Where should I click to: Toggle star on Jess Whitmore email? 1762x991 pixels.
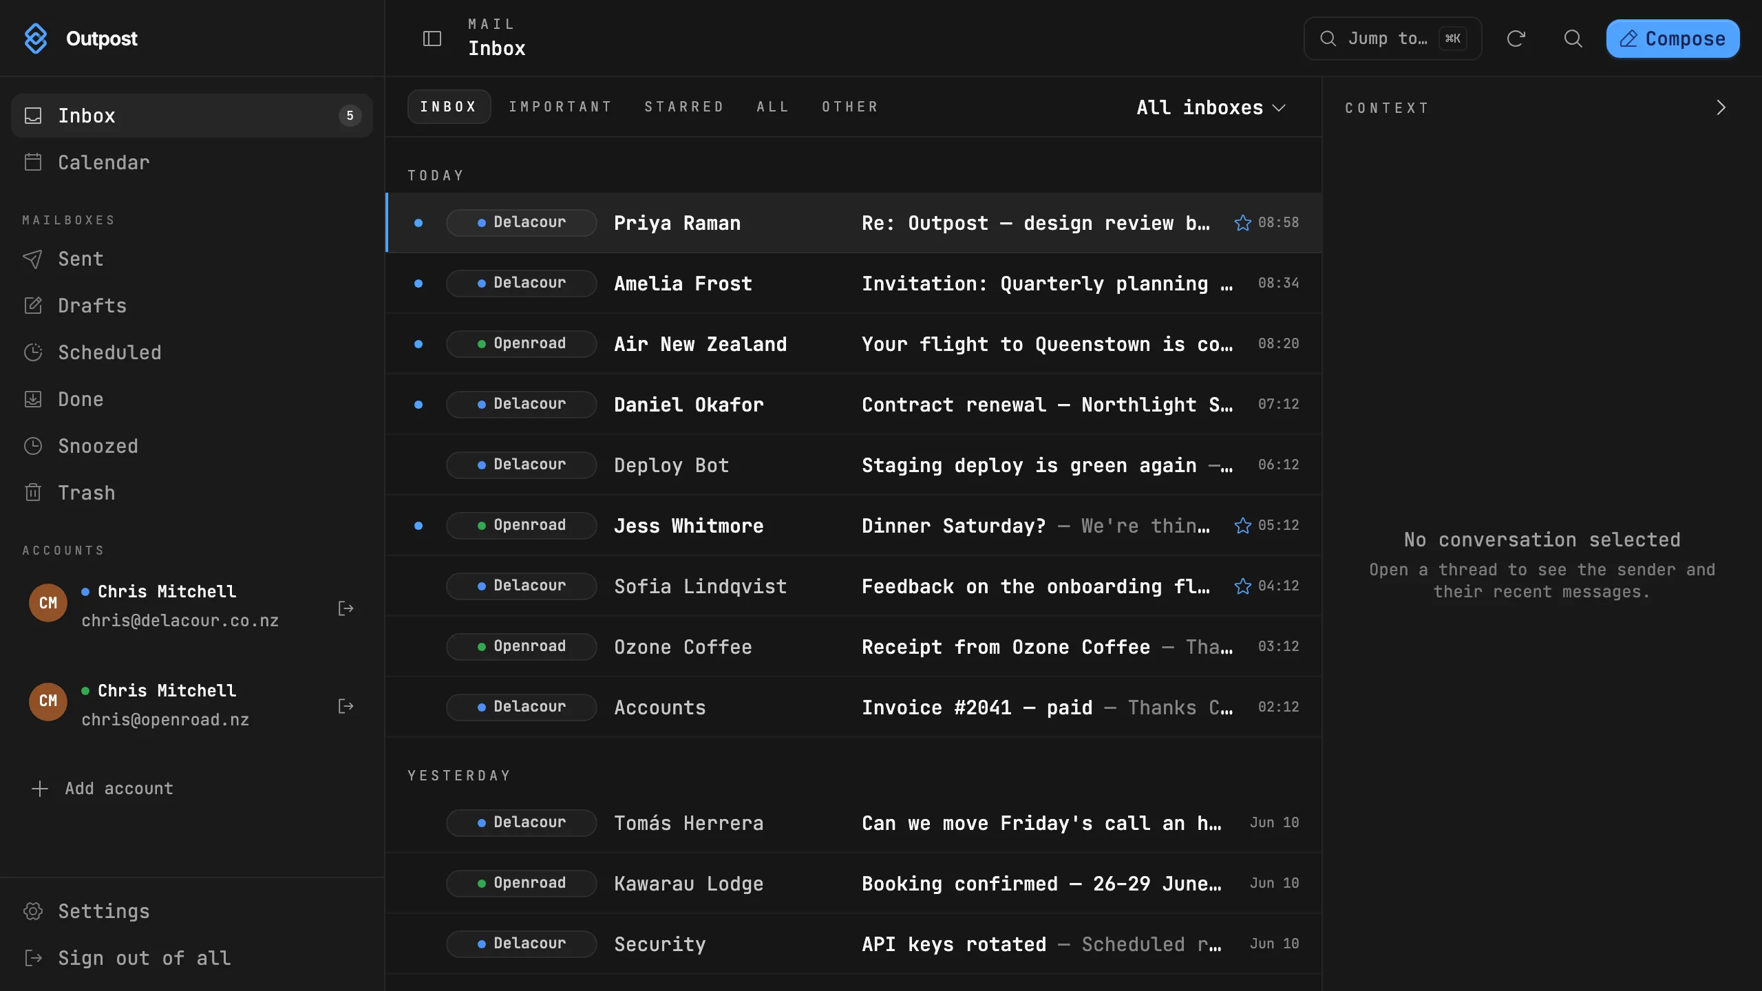(1242, 526)
